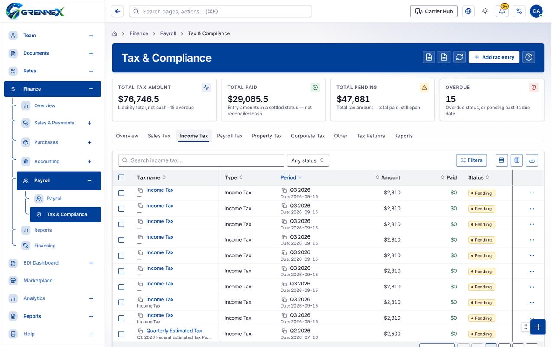Sort the table by Period column
Screen dimensions: 555x347
tap(291, 177)
